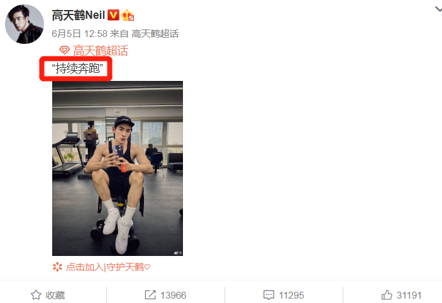Join via 点击加入|守护天鹤 link
This screenshot has width=442, height=303.
click(108, 267)
